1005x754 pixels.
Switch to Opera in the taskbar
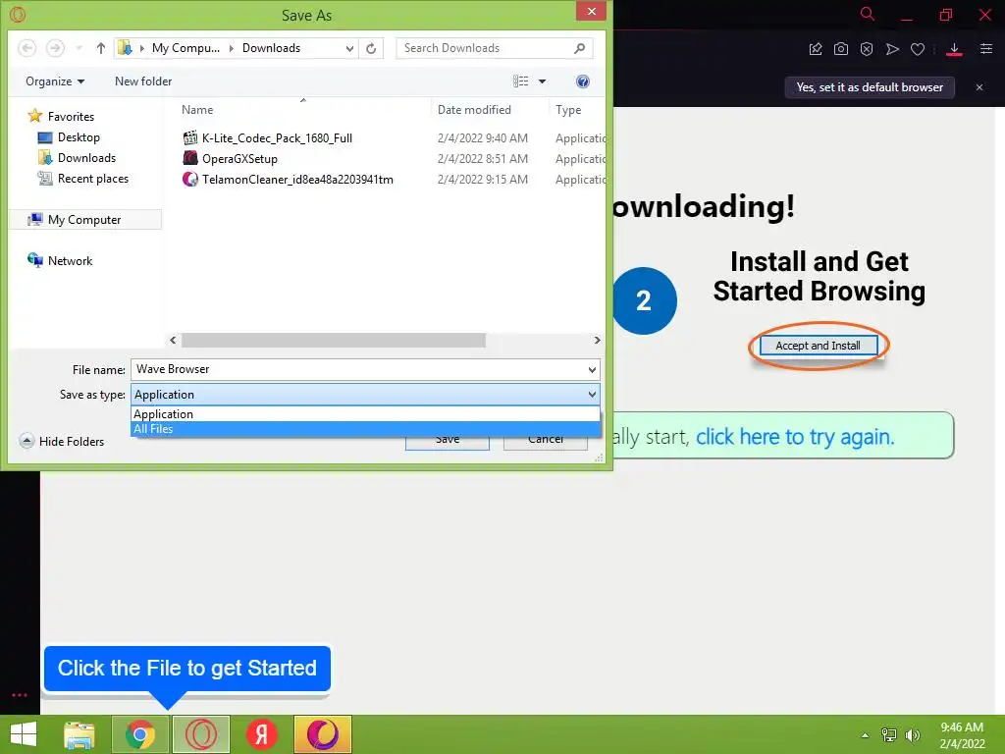tap(201, 734)
